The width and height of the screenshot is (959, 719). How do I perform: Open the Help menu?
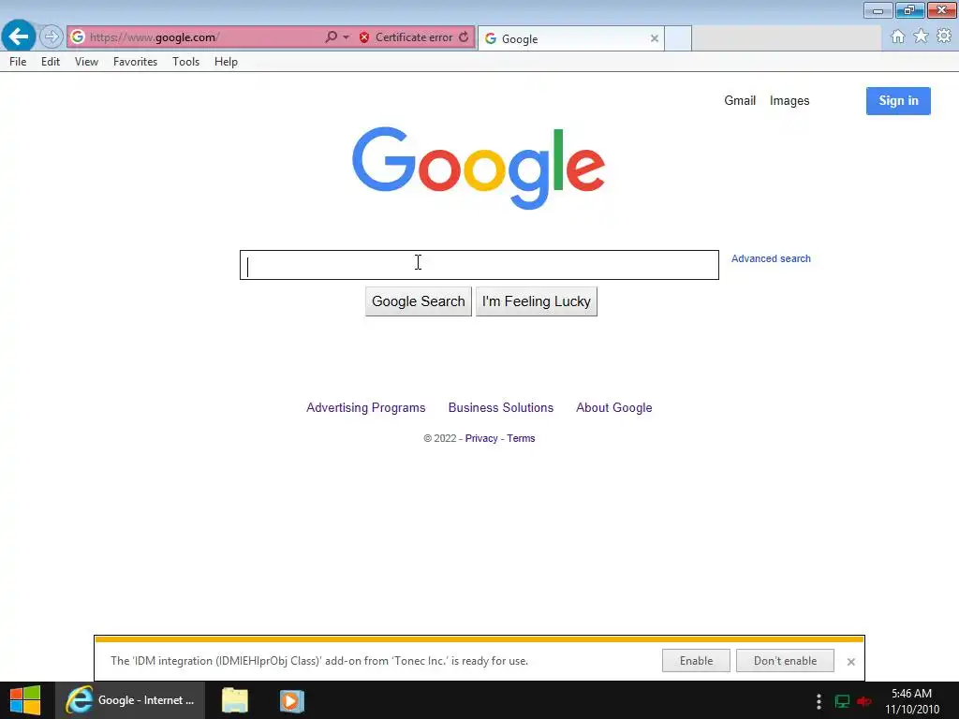(226, 62)
